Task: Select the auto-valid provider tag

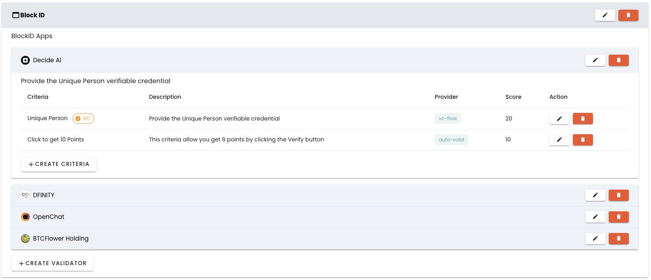Action: (451, 140)
